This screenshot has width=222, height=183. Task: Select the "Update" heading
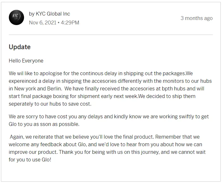pos(20,47)
